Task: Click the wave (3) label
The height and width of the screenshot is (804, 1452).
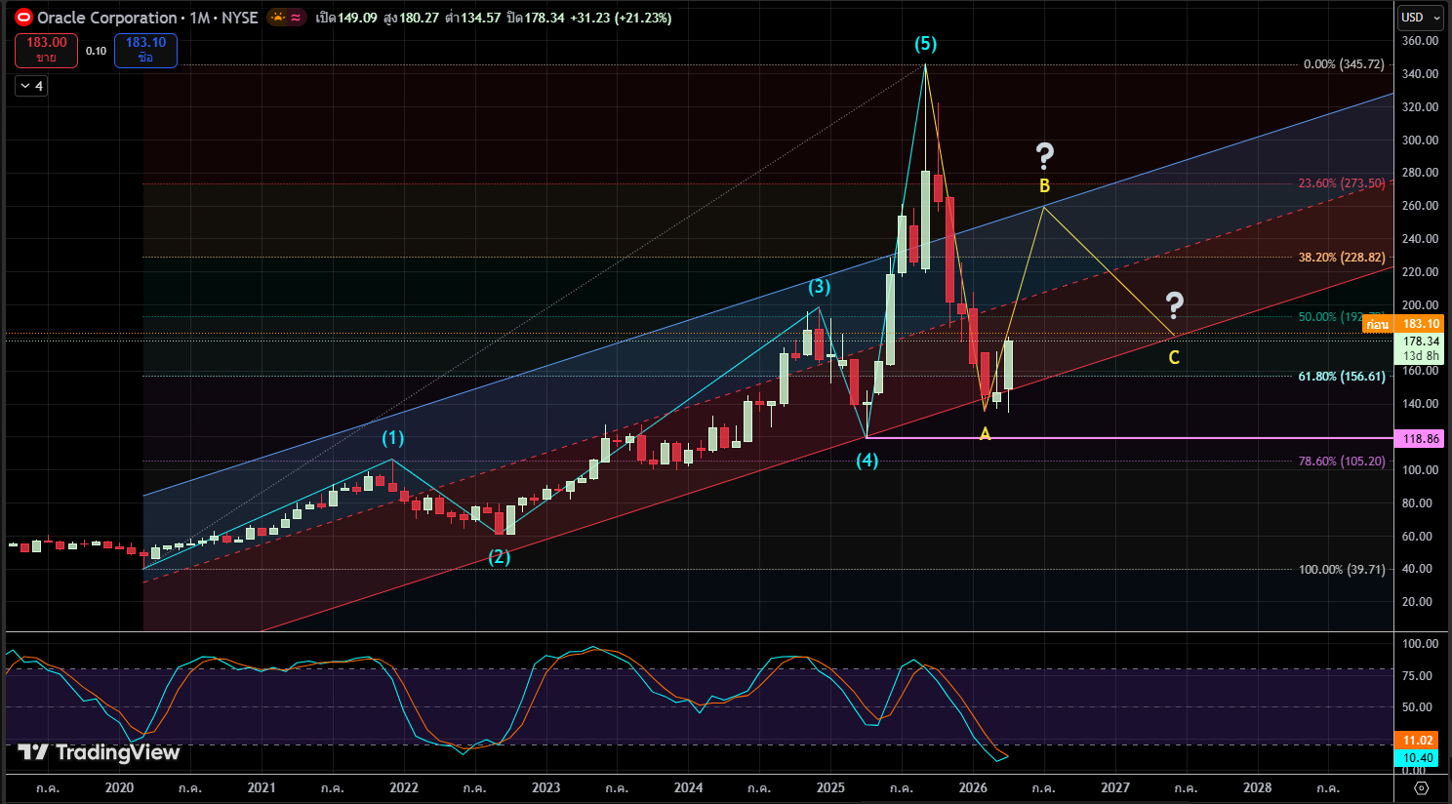Action: tap(819, 287)
